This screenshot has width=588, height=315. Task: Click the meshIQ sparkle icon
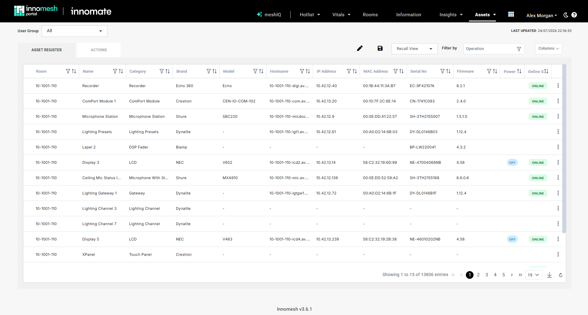260,14
